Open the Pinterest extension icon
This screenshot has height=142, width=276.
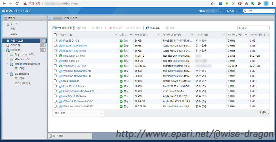[x=240, y=3]
